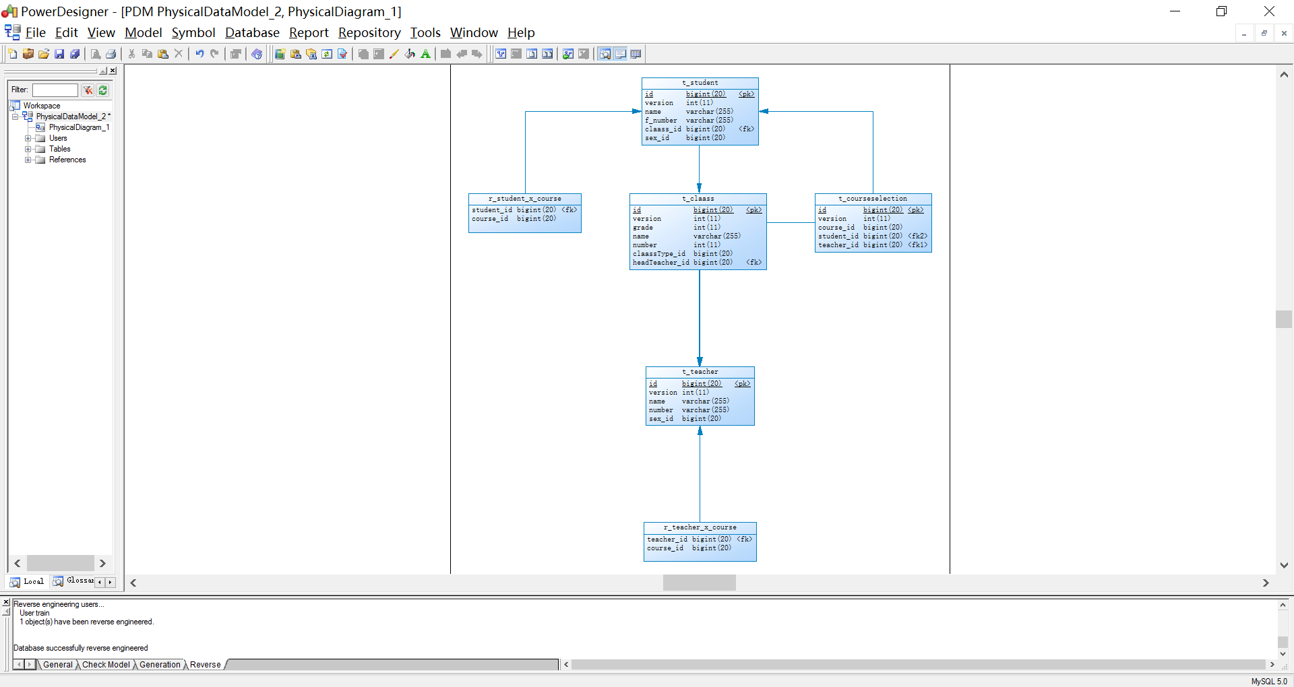Type a filter term in the Filter box
The height and width of the screenshot is (687, 1294).
[x=55, y=90]
